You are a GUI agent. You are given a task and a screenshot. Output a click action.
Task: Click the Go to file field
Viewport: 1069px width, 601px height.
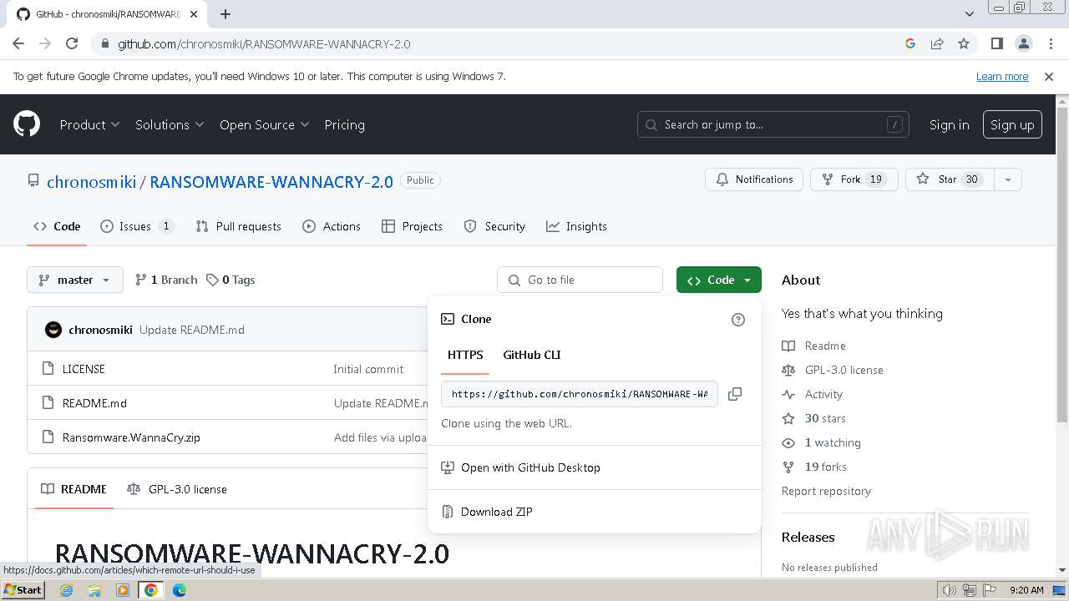(x=580, y=280)
